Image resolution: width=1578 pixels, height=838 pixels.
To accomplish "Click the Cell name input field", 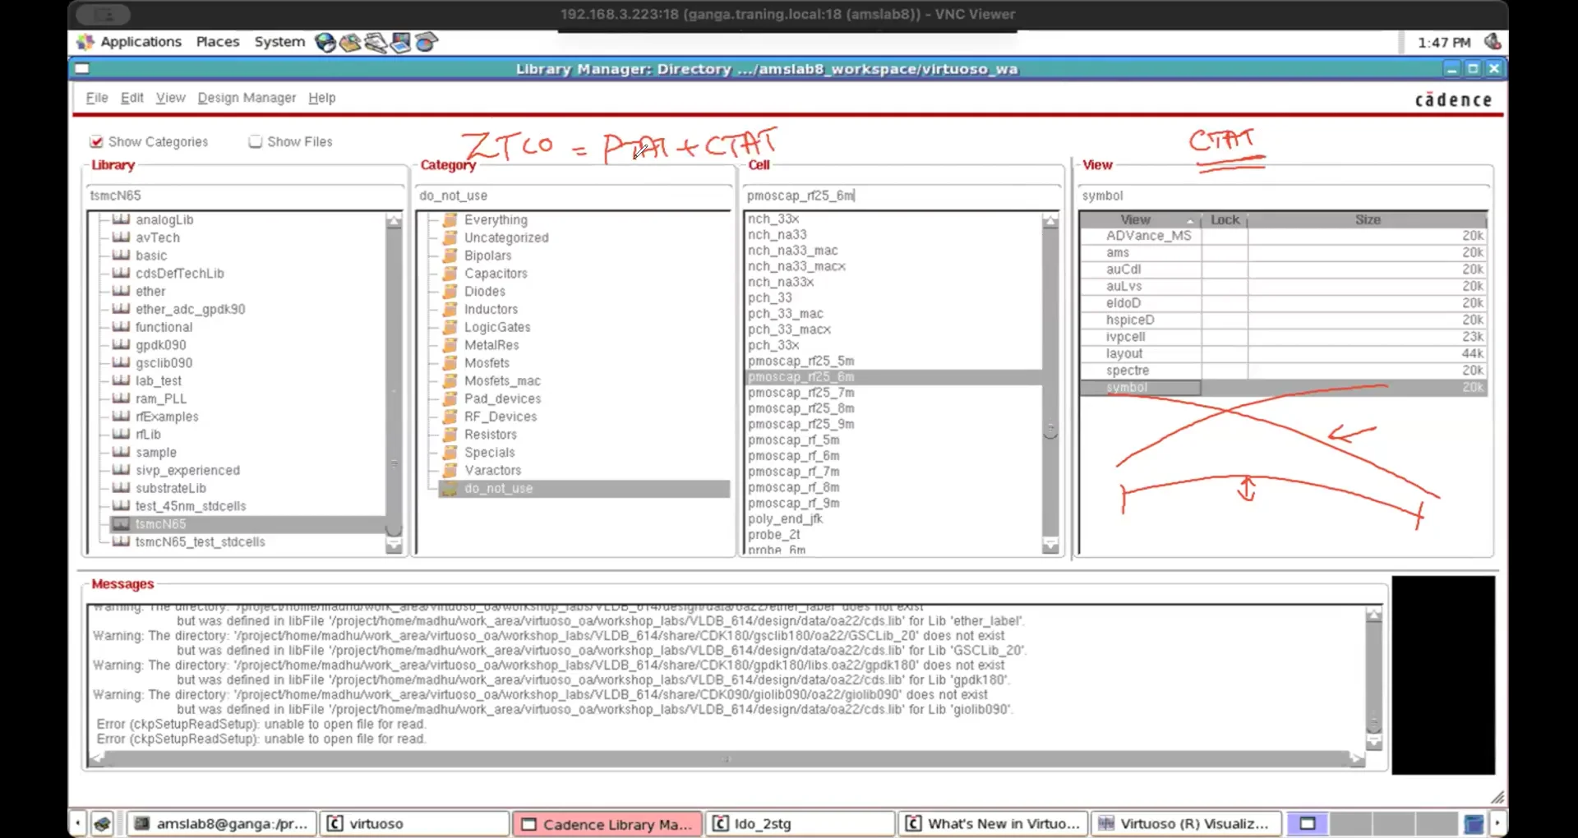I will [x=902, y=196].
